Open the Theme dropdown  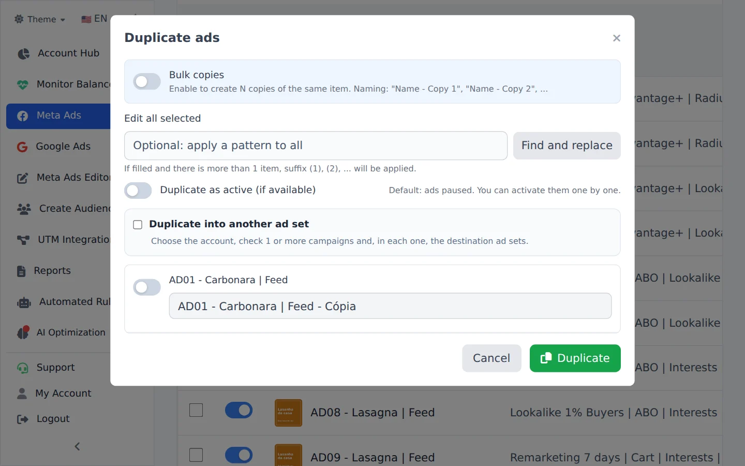40,19
